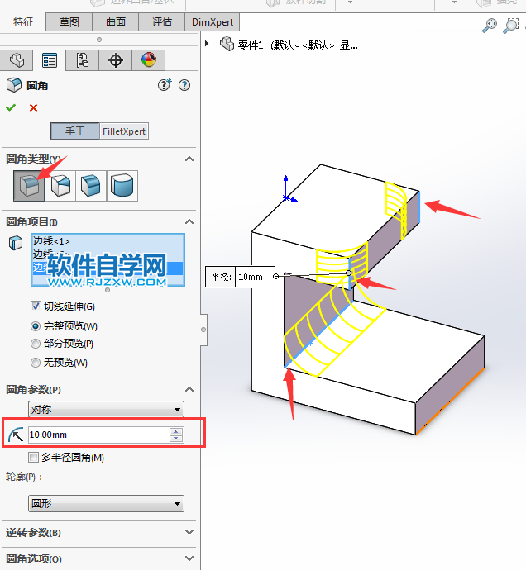Image resolution: width=526 pixels, height=570 pixels.
Task: Click the fillet radius arrow icon
Action: [x=16, y=435]
